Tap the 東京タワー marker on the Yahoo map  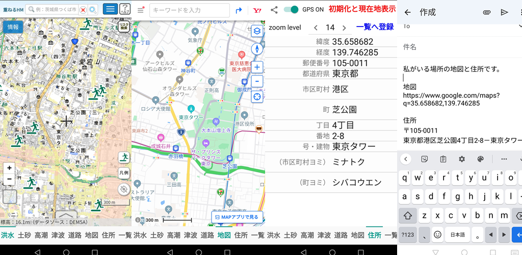point(191,109)
